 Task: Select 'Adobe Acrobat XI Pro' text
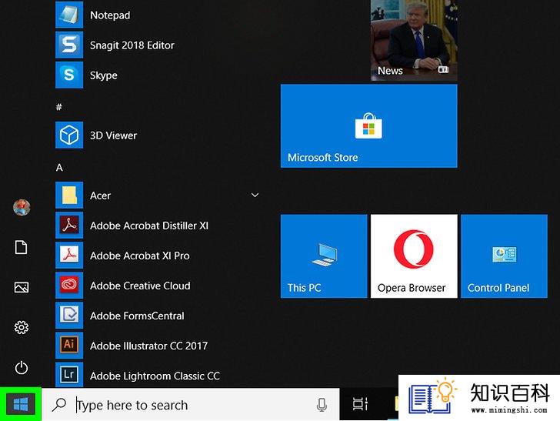140,256
